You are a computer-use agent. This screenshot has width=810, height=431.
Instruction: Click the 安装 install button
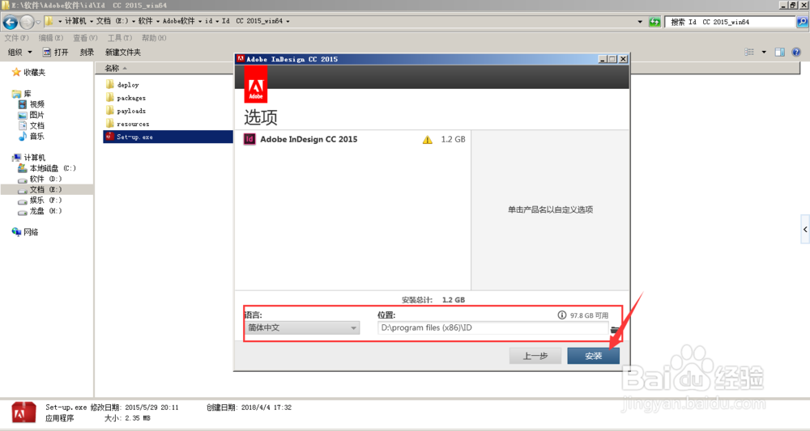pos(593,356)
